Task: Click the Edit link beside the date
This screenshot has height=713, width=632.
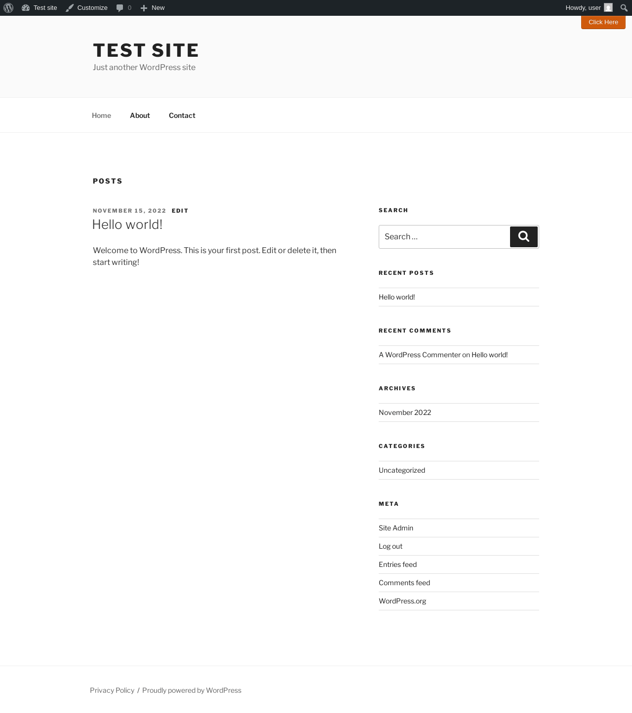Action: click(x=180, y=211)
